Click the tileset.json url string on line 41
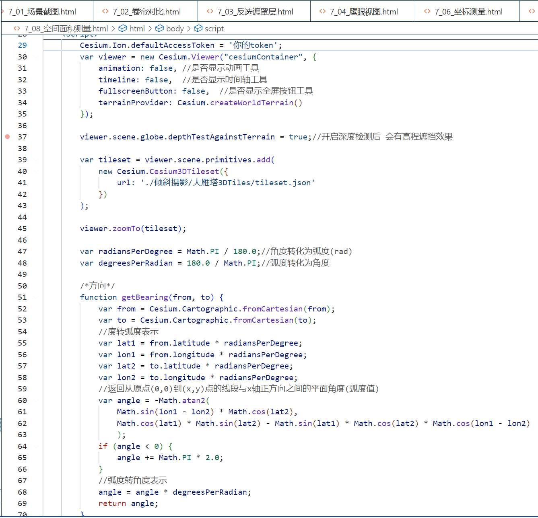Image resolution: width=538 pixels, height=518 pixels. pyautogui.click(x=227, y=183)
